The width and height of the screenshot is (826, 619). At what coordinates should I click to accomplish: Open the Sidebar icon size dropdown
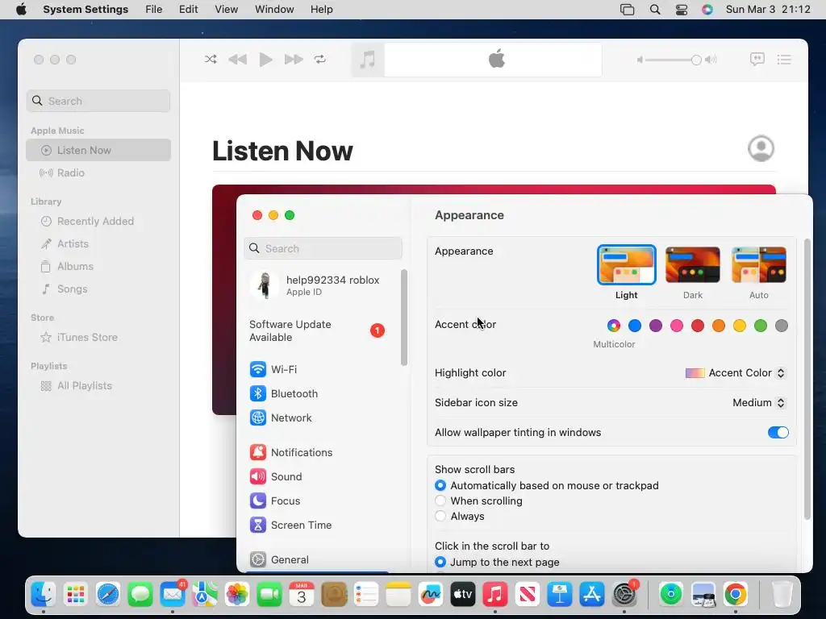coord(759,403)
